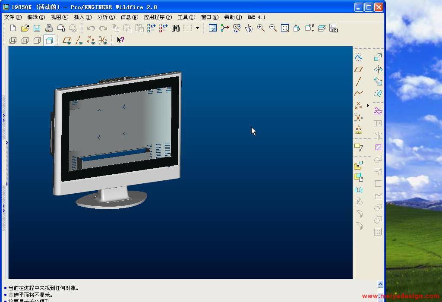Open the 文件(F) menu
This screenshot has width=442, height=302.
click(13, 17)
